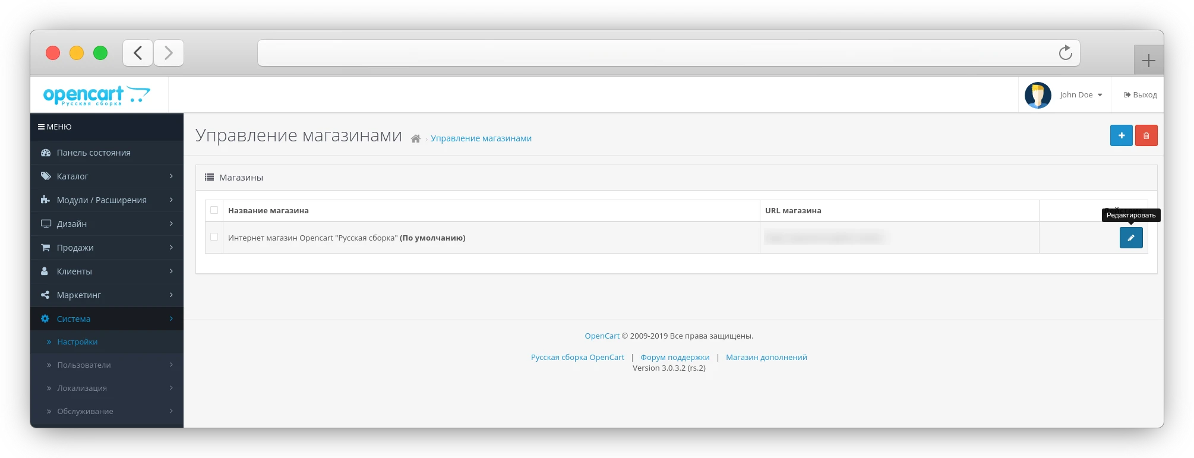Open Панель состояния in the sidebar
The height and width of the screenshot is (458, 1194).
coord(93,153)
